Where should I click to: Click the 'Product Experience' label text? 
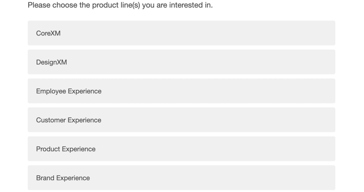point(66,149)
